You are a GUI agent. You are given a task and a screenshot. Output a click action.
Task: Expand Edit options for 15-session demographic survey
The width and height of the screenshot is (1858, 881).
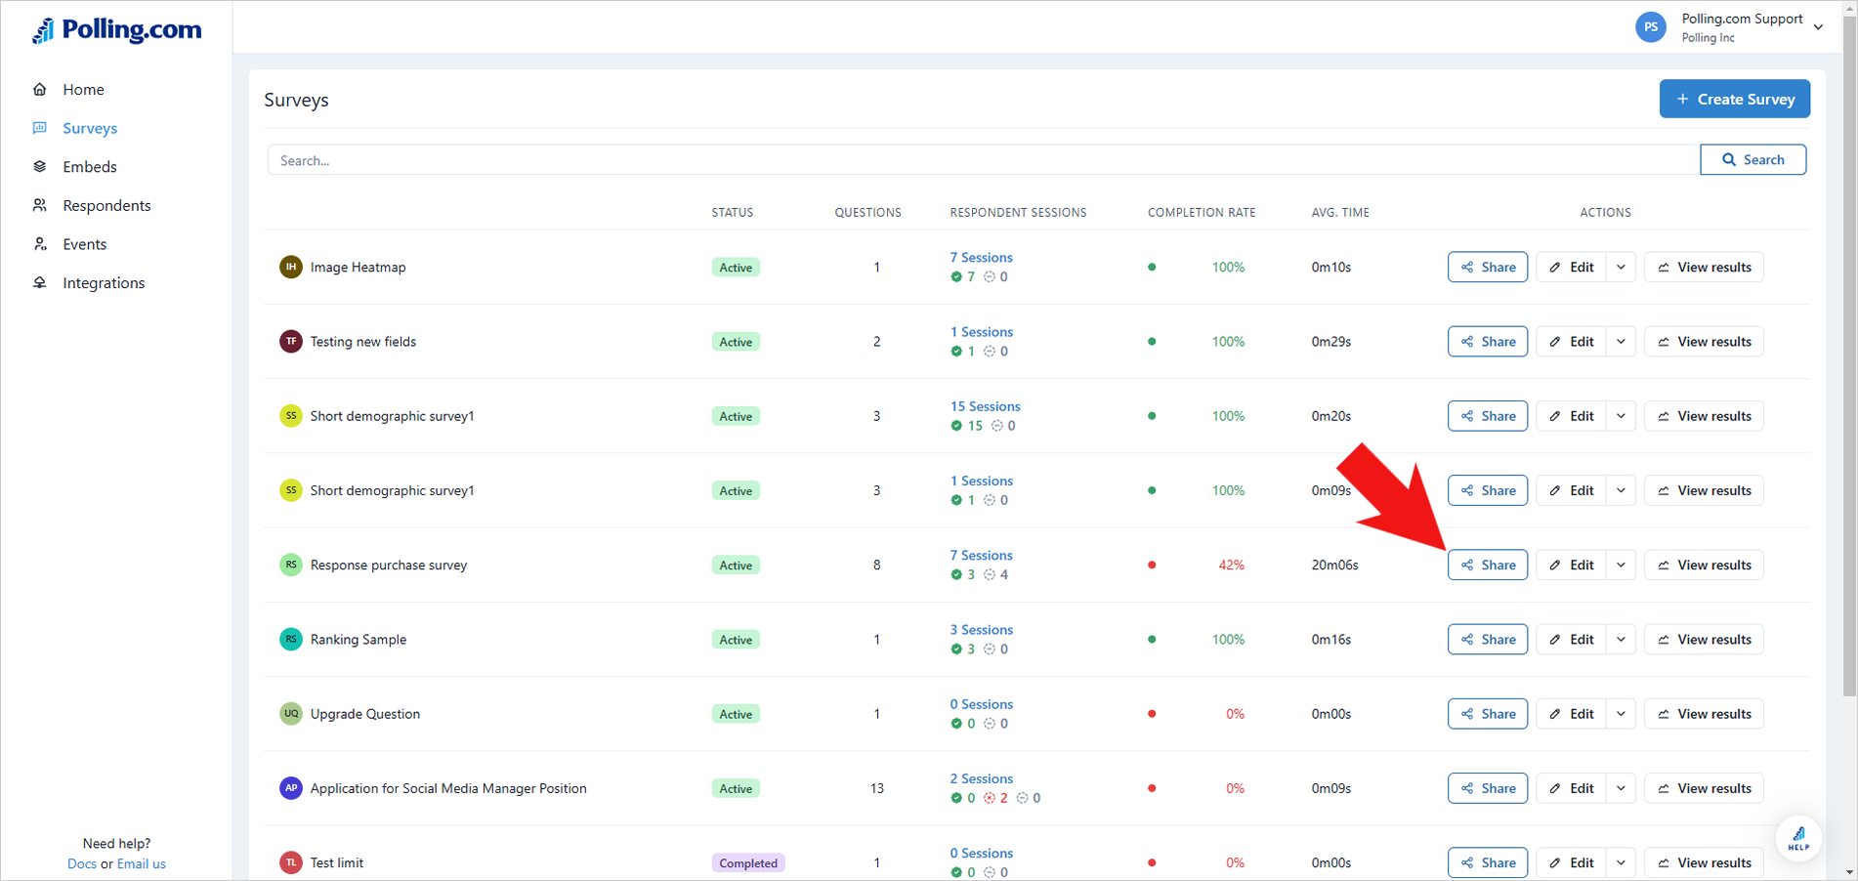pos(1621,416)
